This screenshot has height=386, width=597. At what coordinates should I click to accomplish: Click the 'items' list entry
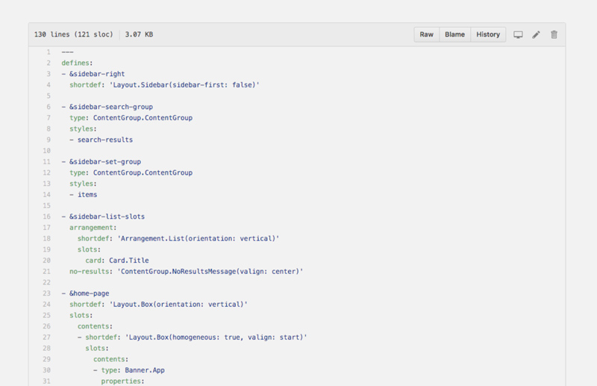tap(87, 195)
